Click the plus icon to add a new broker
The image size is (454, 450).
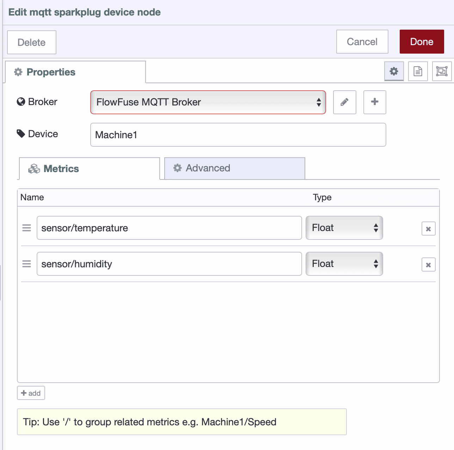(x=374, y=102)
